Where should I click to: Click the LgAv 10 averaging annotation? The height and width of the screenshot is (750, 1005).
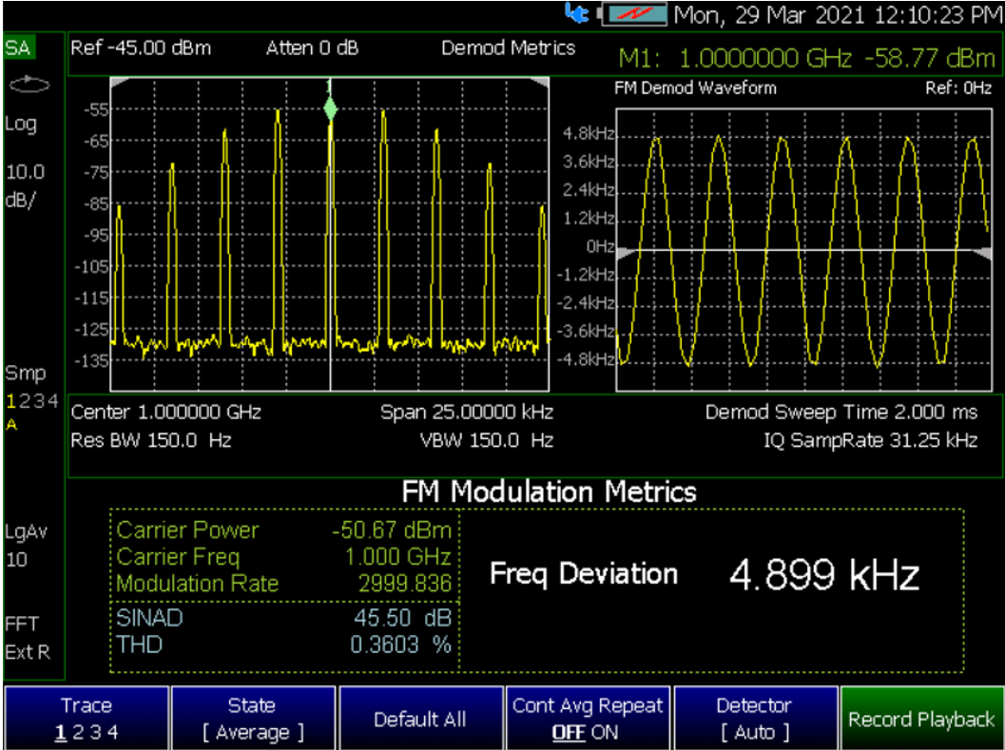(26, 546)
